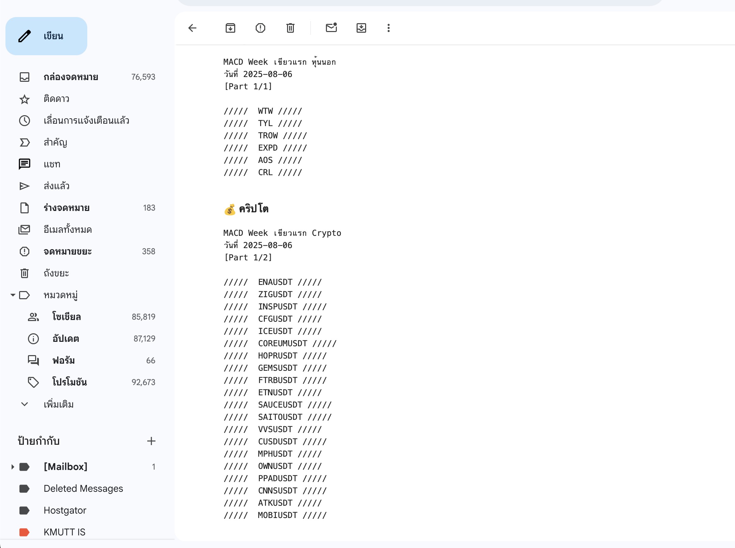
Task: Open the โปรโมชัน promotions category
Action: click(70, 382)
